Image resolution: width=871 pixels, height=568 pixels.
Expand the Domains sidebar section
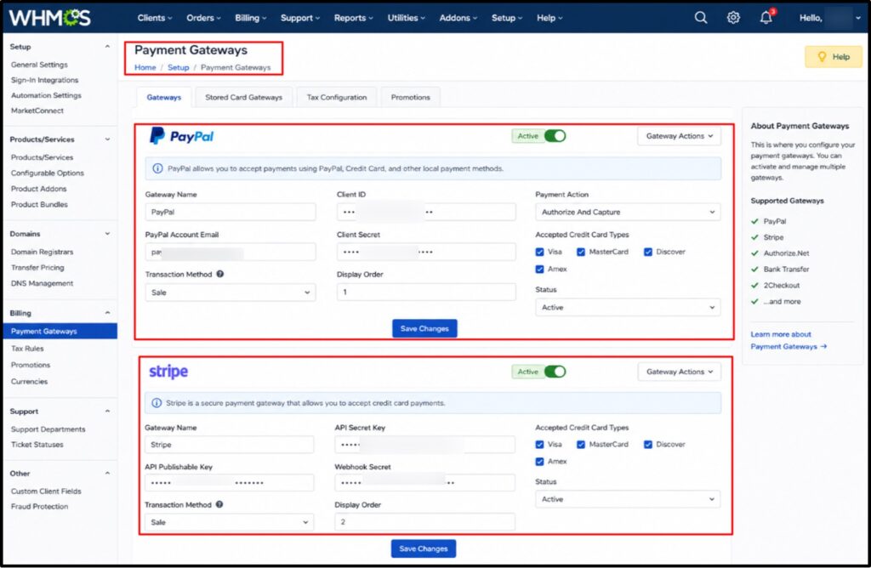tap(107, 234)
